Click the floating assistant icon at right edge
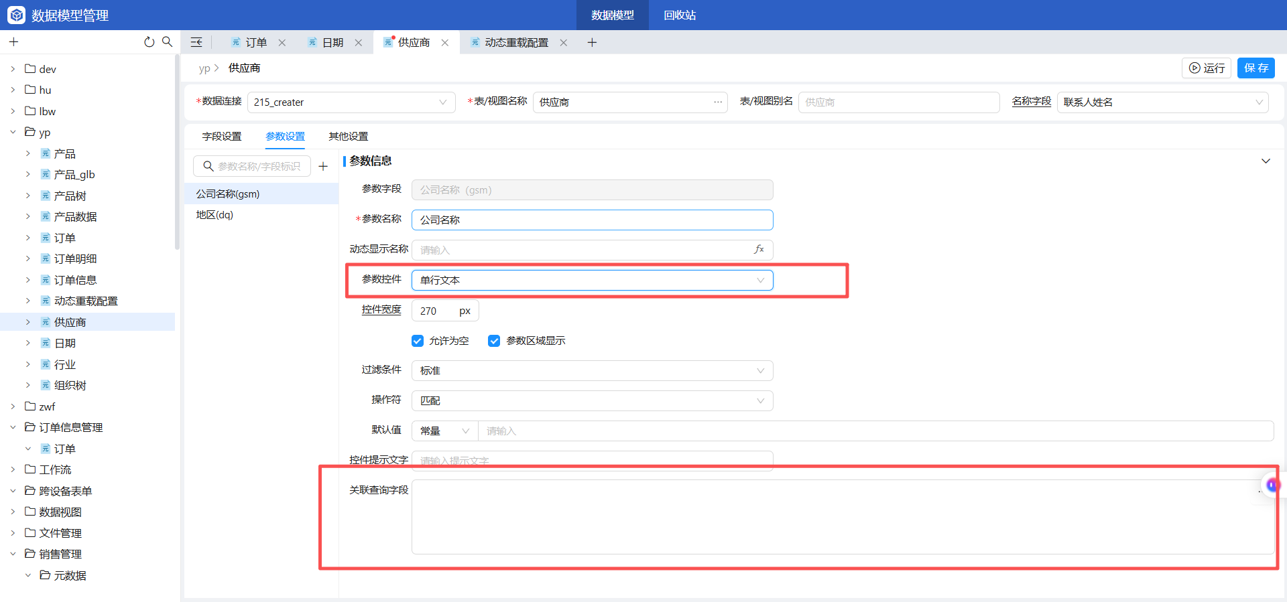Screen dimensions: 1287x602 point(1272,485)
